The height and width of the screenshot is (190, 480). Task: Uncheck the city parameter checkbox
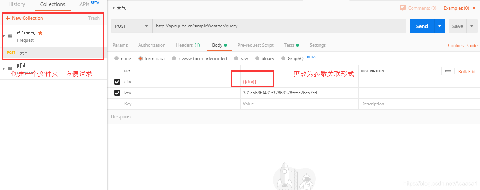[117, 82]
